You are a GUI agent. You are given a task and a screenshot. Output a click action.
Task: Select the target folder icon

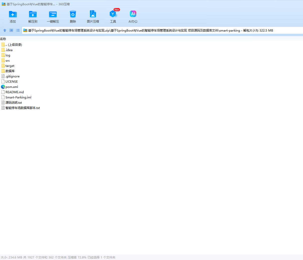coord(3,66)
